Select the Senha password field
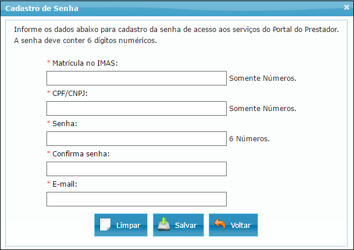The height and width of the screenshot is (250, 354). coord(136,139)
